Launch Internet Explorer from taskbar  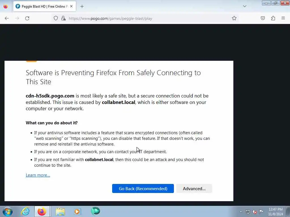click(25, 211)
